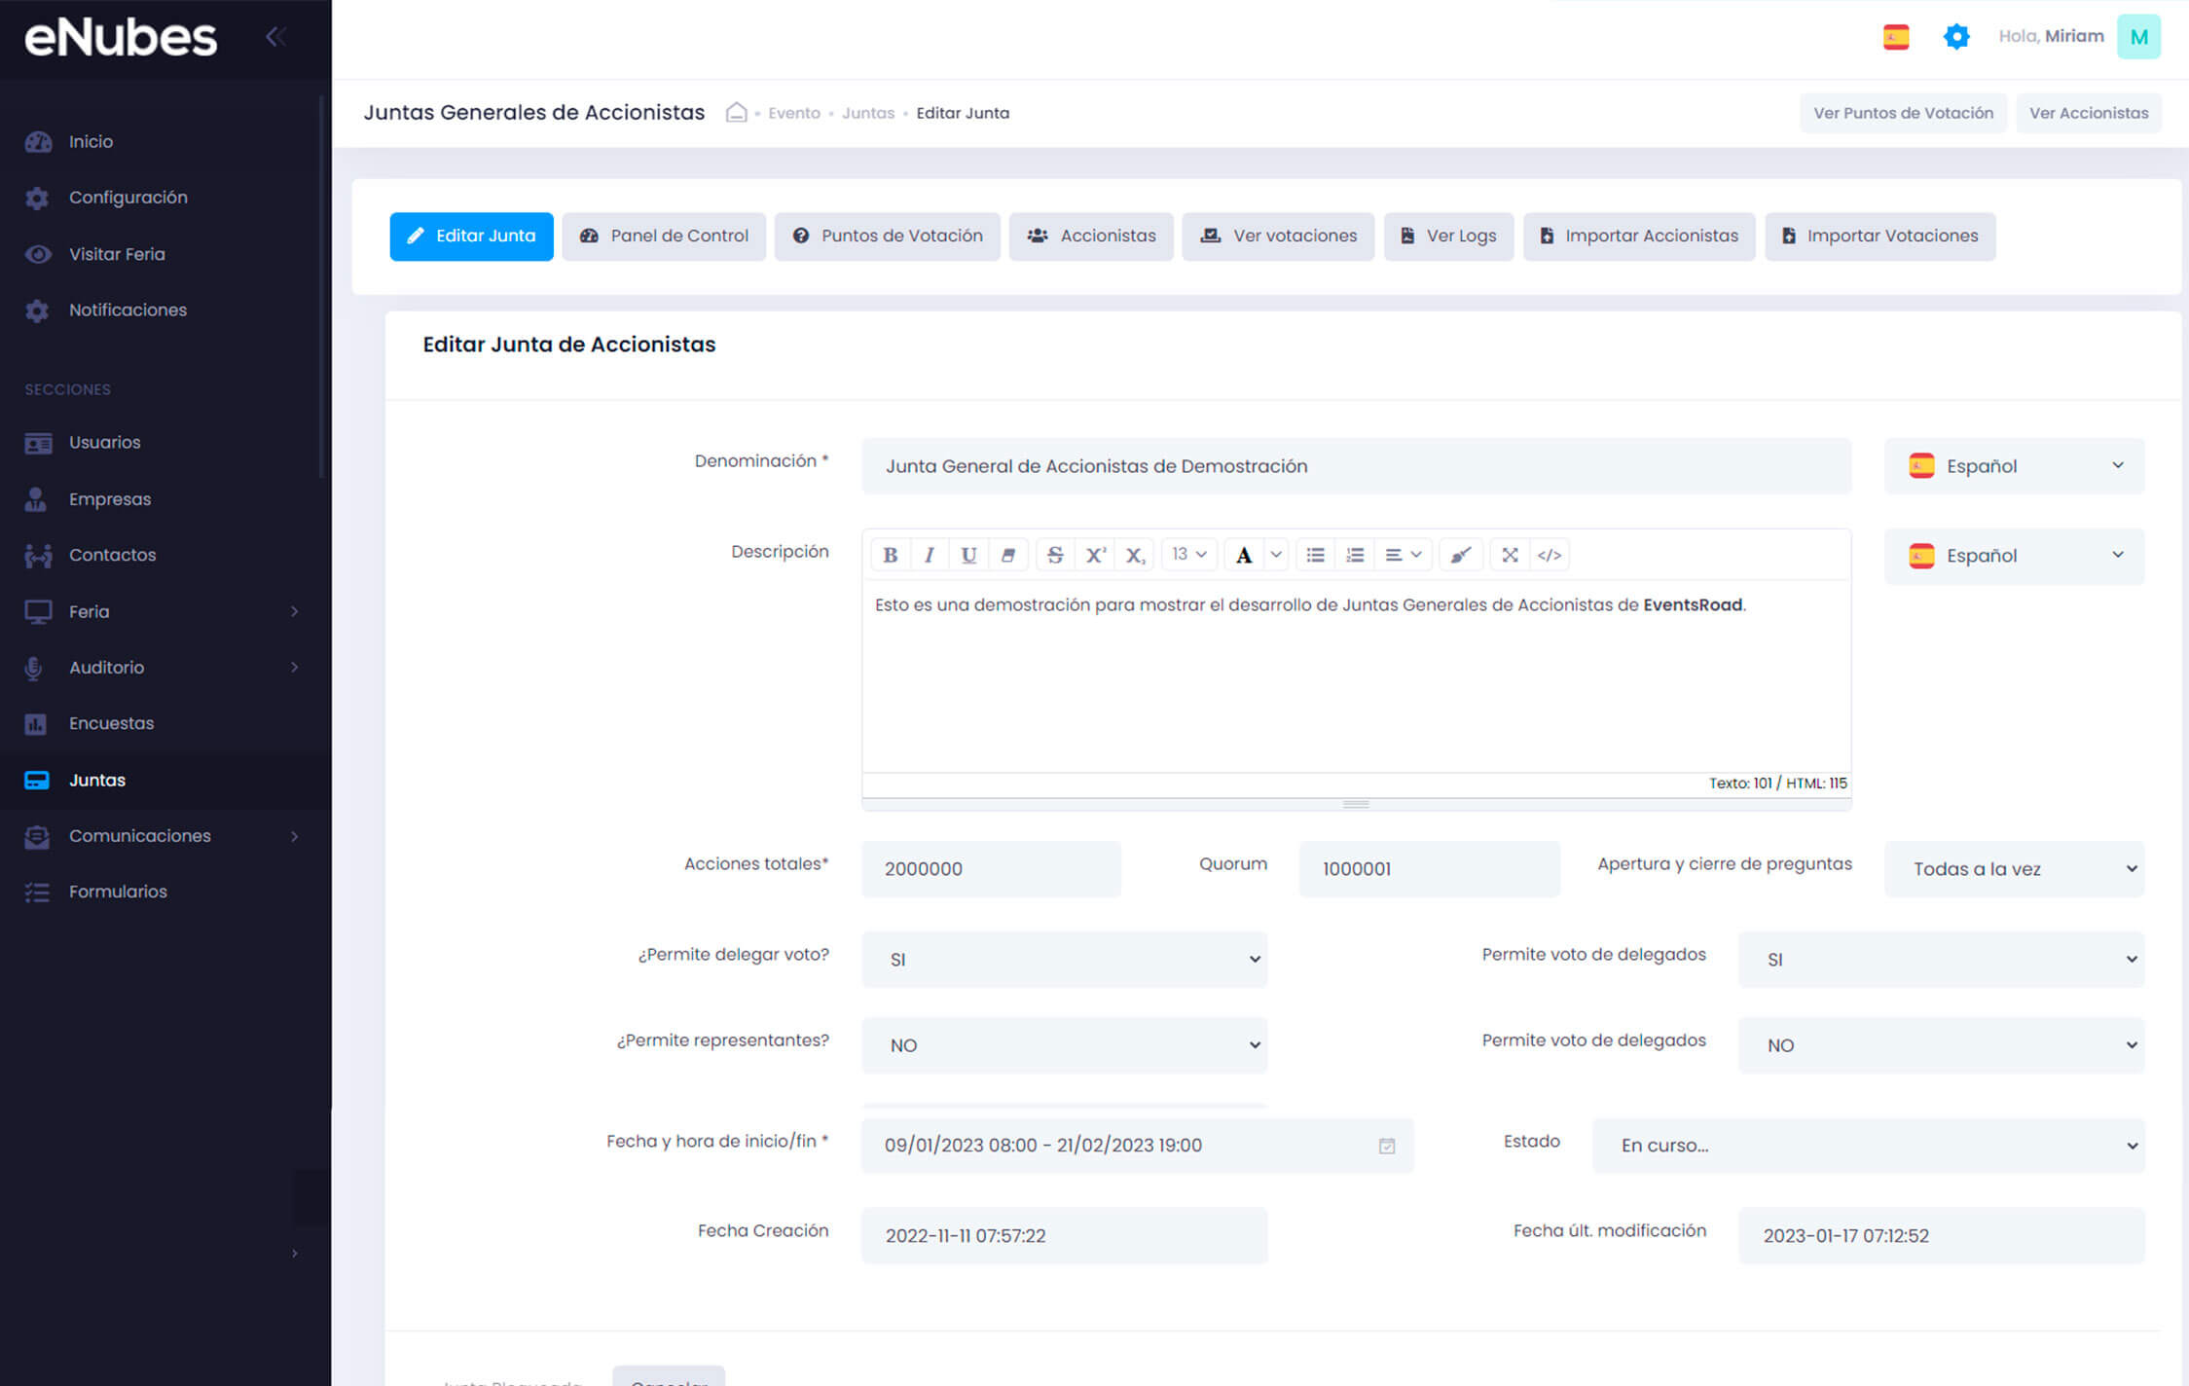
Task: Switch to Panel de Control tab
Action: (x=664, y=237)
